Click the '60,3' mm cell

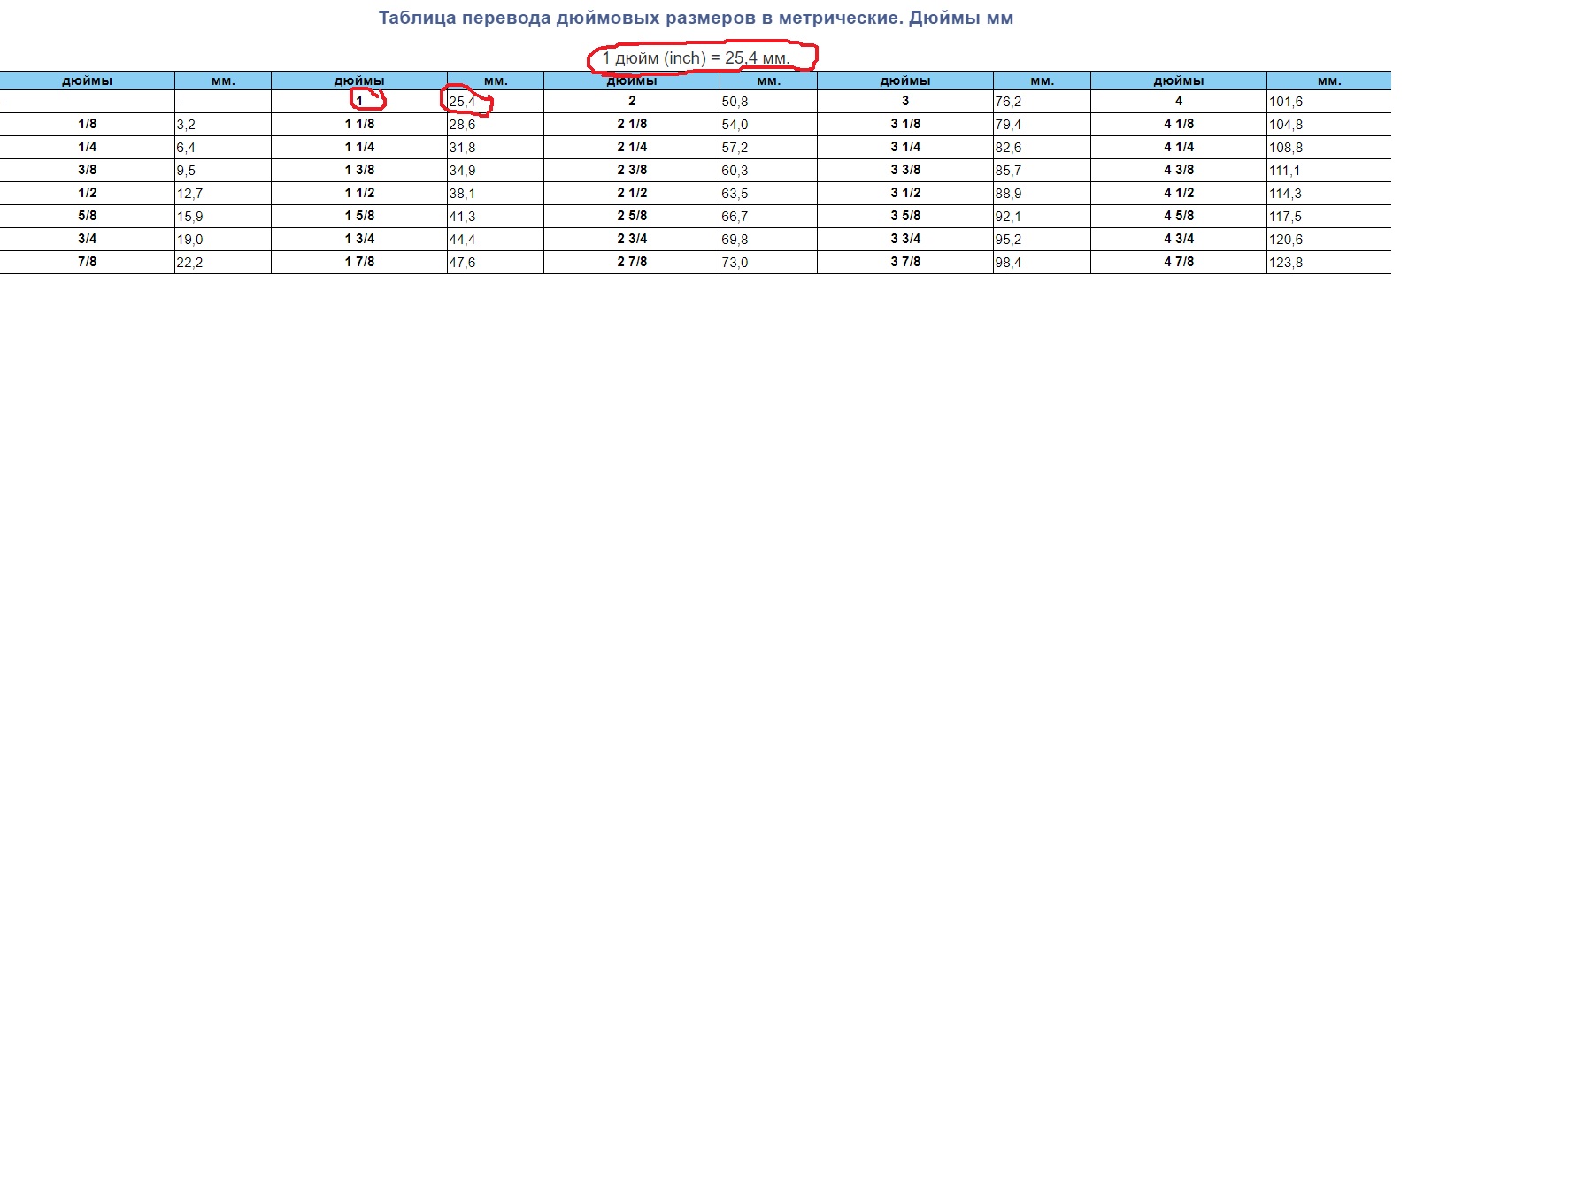tap(768, 170)
